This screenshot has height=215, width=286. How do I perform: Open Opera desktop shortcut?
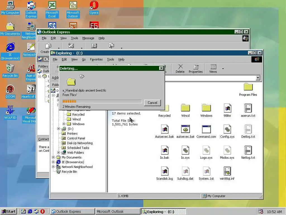coord(94,8)
